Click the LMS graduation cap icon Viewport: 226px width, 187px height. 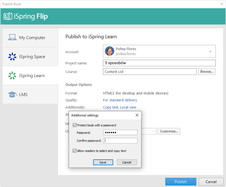pos(12,94)
